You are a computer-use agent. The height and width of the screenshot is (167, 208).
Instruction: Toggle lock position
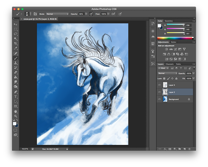pyautogui.click(x=172, y=79)
